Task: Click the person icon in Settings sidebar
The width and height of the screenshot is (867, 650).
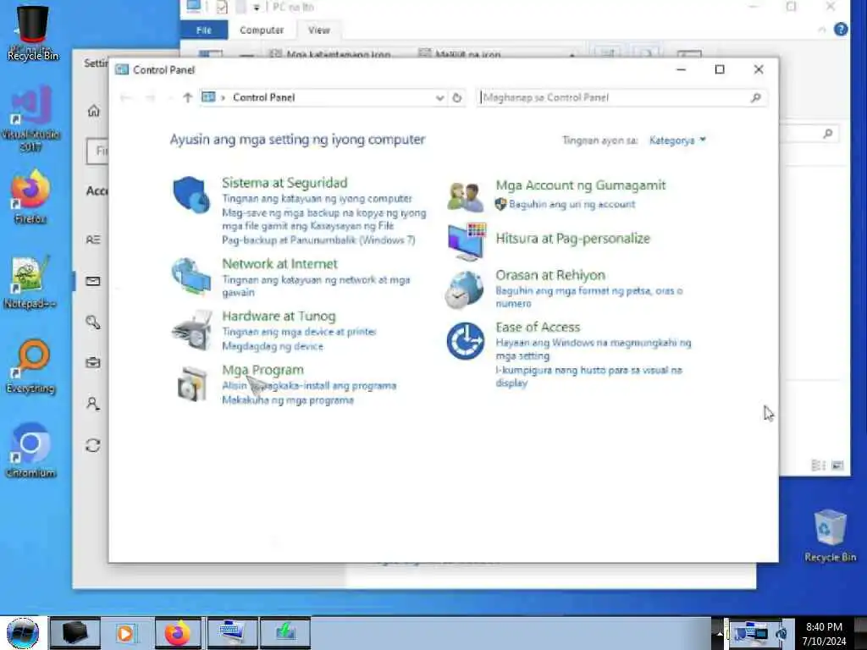Action: [x=93, y=404]
